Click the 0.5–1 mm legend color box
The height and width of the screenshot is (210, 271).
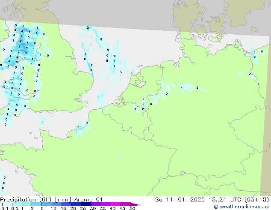pyautogui.click(x=17, y=204)
